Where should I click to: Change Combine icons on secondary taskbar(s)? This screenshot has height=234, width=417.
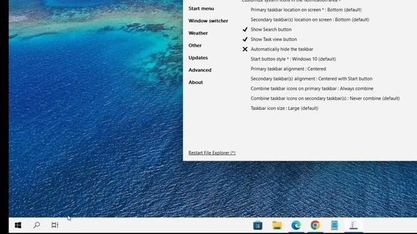click(x=325, y=98)
